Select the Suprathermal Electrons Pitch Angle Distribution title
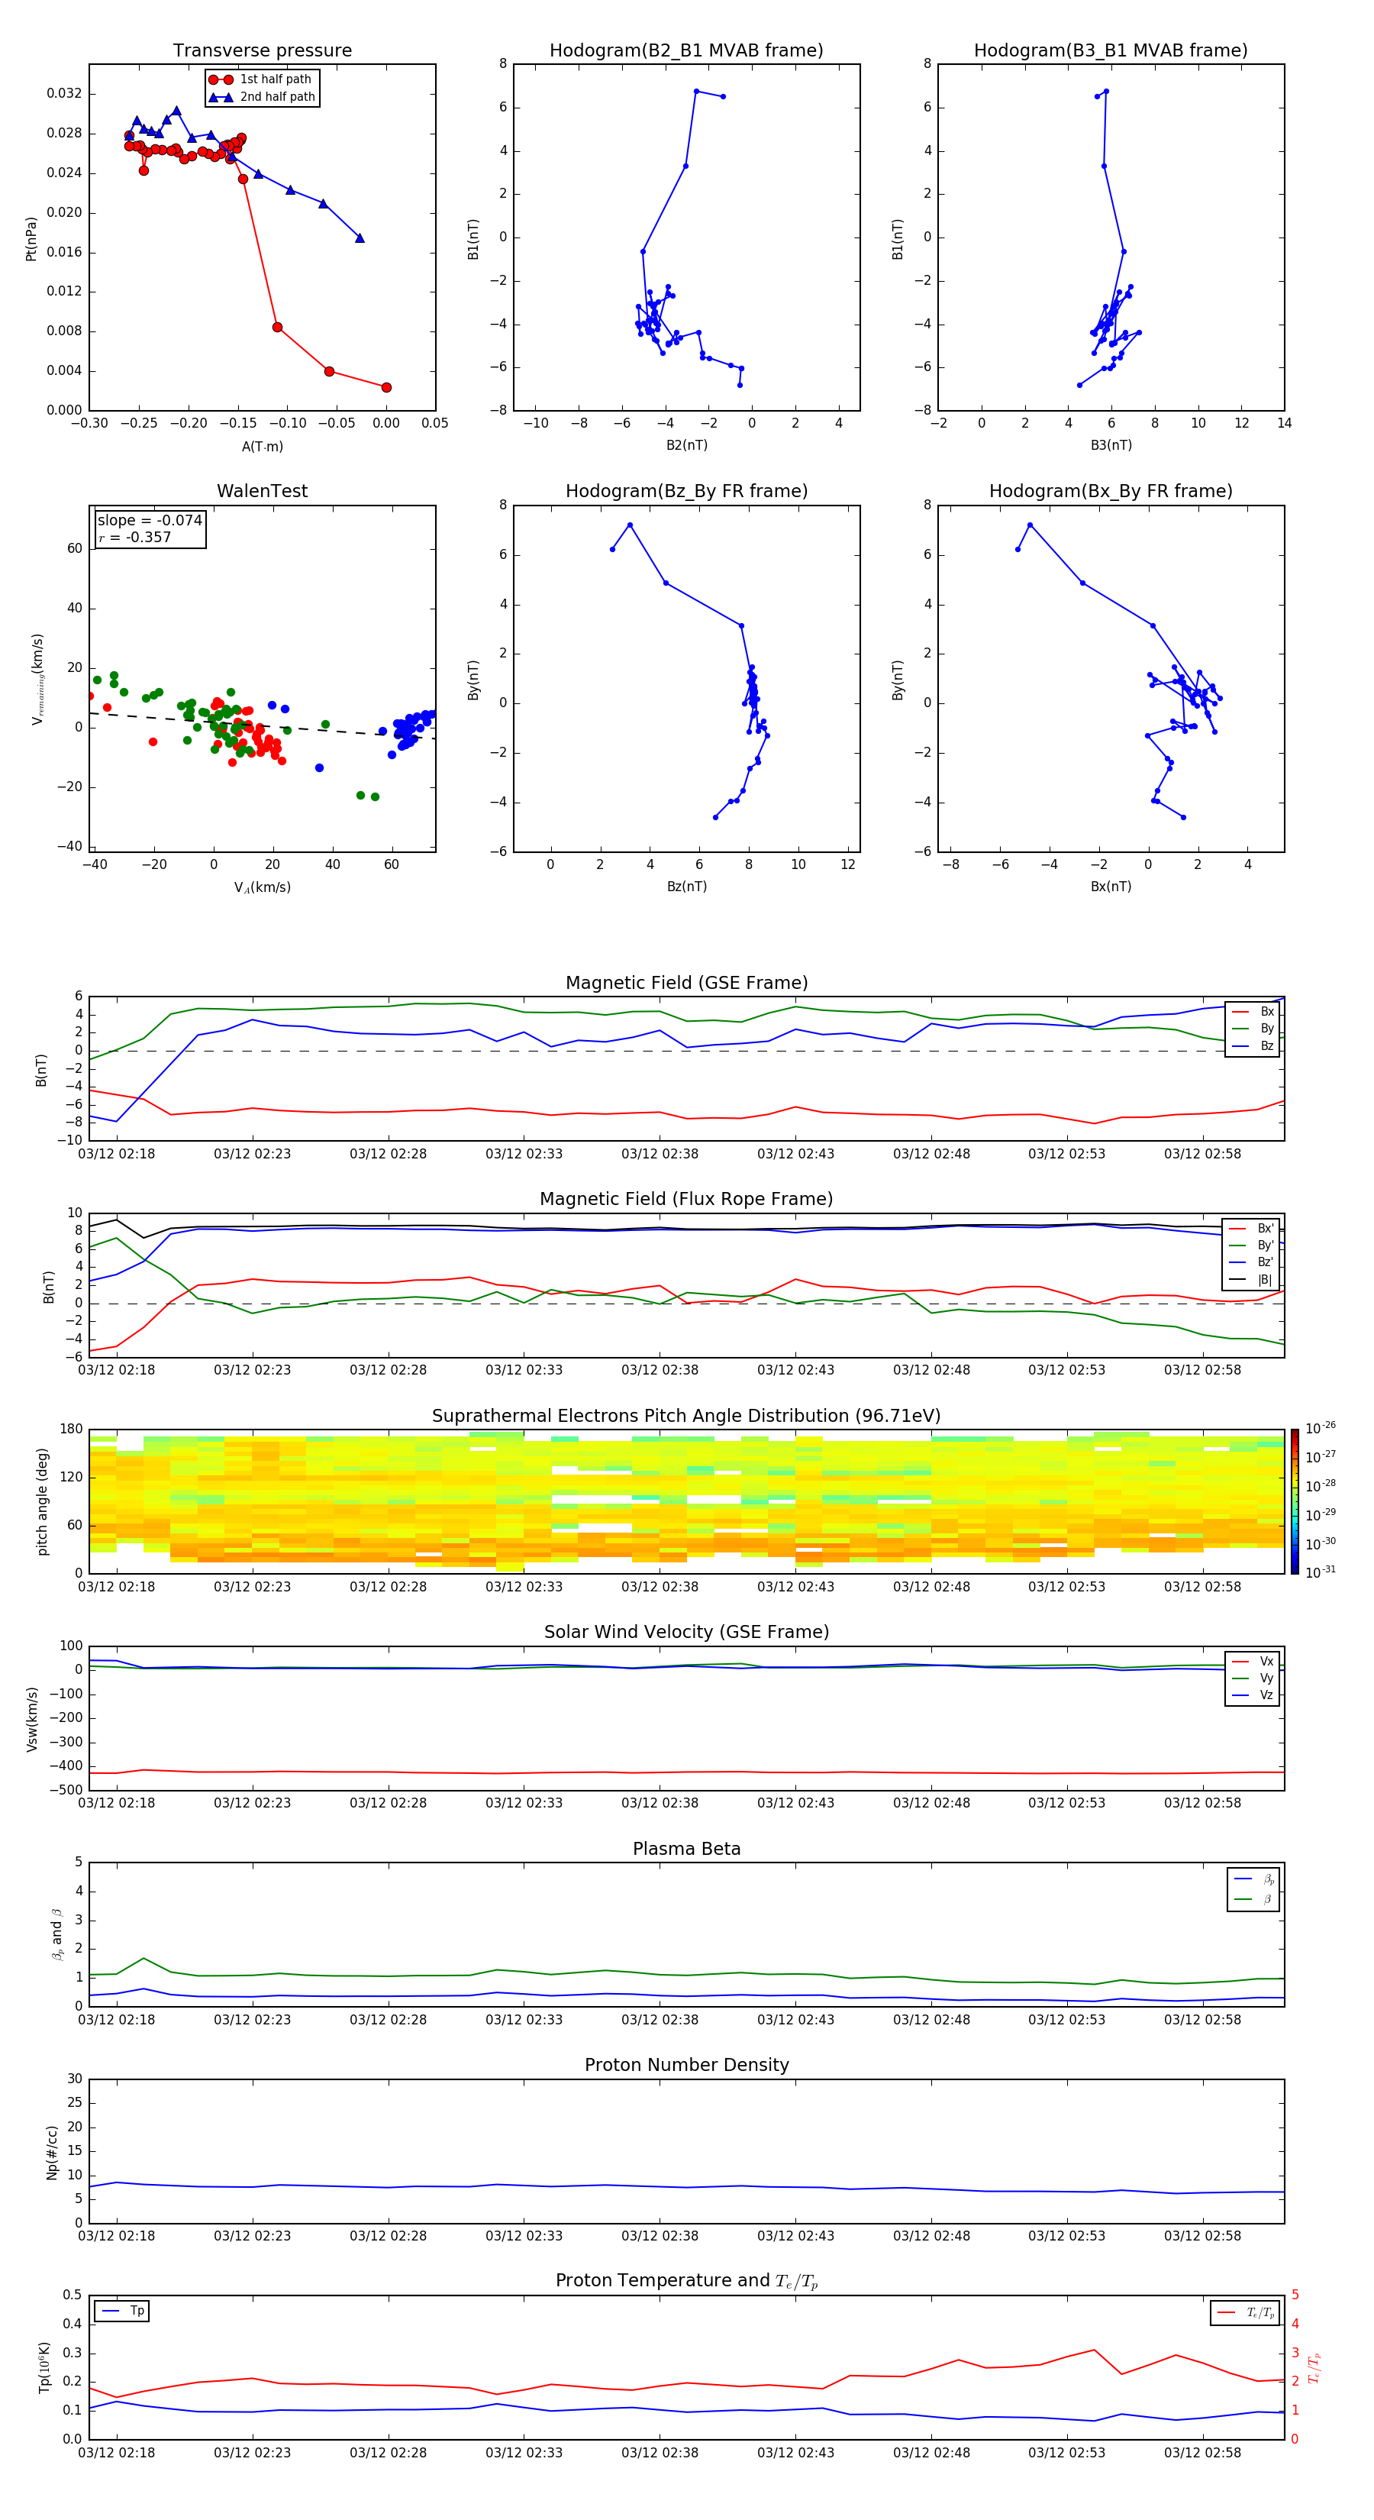The image size is (1374, 2520). pos(686,1417)
